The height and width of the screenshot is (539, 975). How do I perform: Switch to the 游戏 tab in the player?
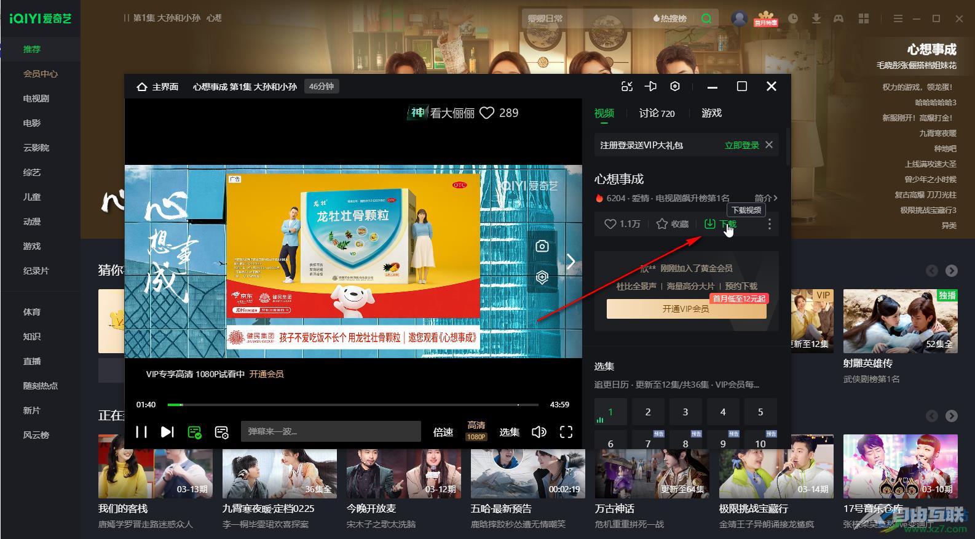[x=712, y=113]
